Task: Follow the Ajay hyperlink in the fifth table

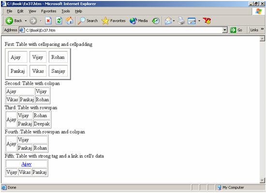Action: [27, 164]
